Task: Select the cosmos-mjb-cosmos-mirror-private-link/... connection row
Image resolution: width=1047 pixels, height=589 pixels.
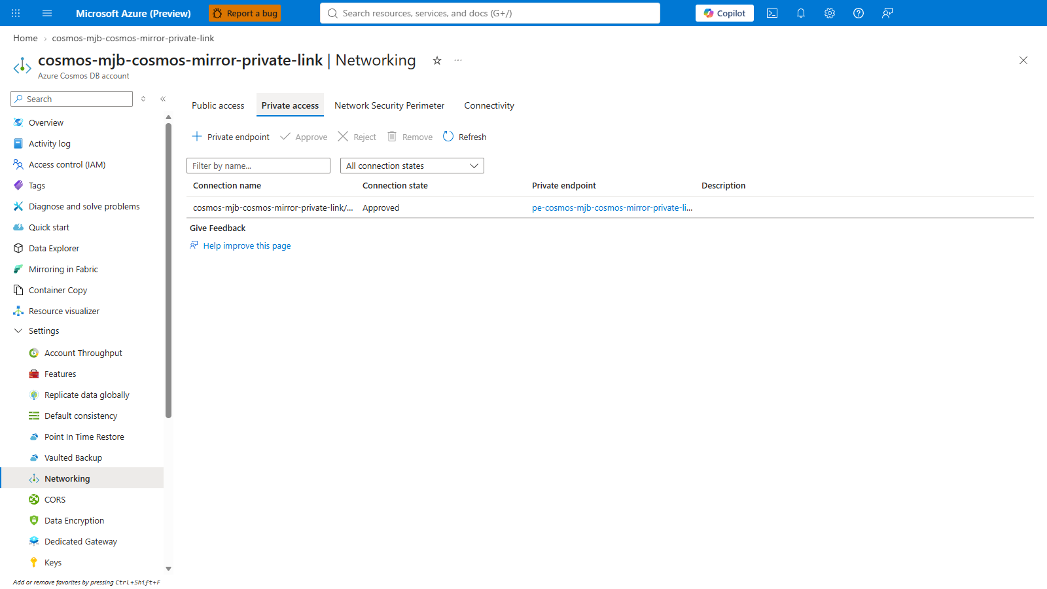Action: point(610,207)
